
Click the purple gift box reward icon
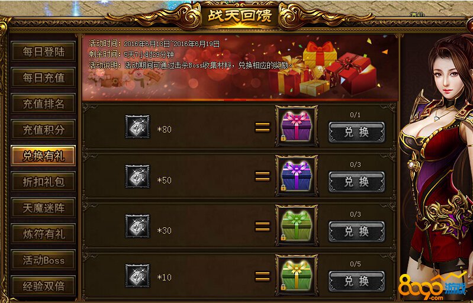[297, 126]
